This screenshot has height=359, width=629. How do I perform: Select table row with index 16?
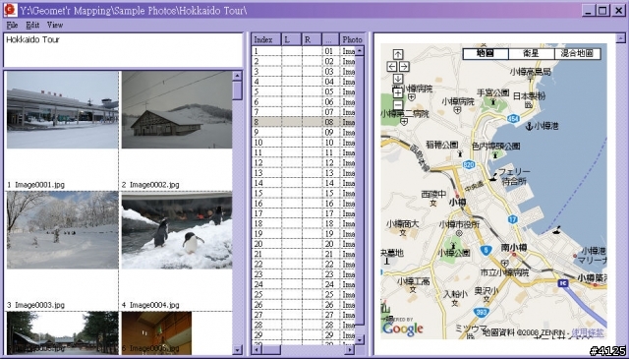304,204
